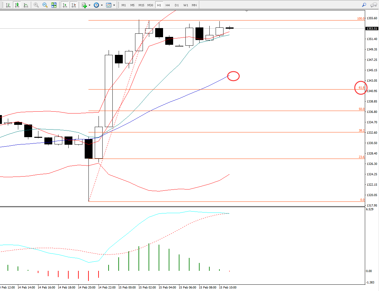Select the M1 timeframe
379x291 pixels.
pos(124,5)
